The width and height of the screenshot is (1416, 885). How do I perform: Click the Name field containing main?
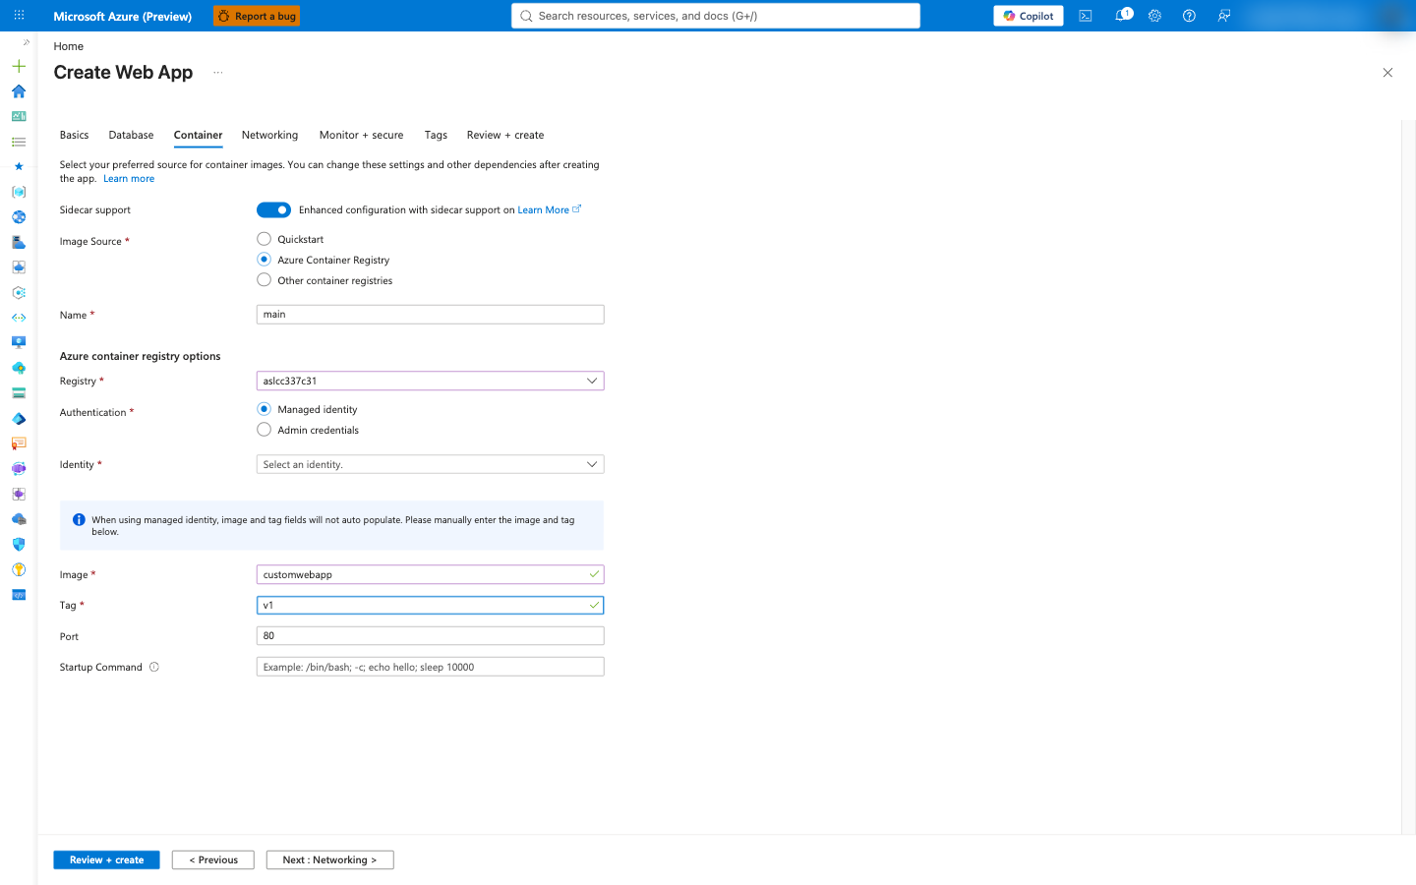pyautogui.click(x=430, y=315)
